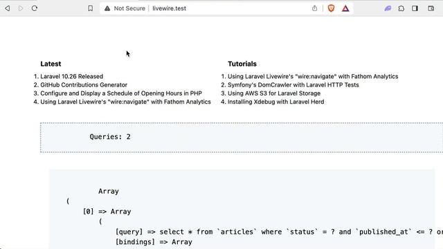Focus the livewire.test address field
443x249 pixels.
pyautogui.click(x=169, y=8)
